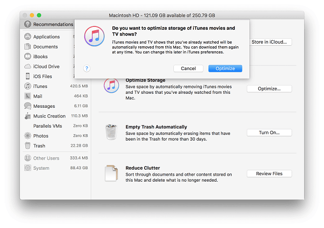Open the Photos category
This screenshot has width=324, height=228.
coord(40,136)
